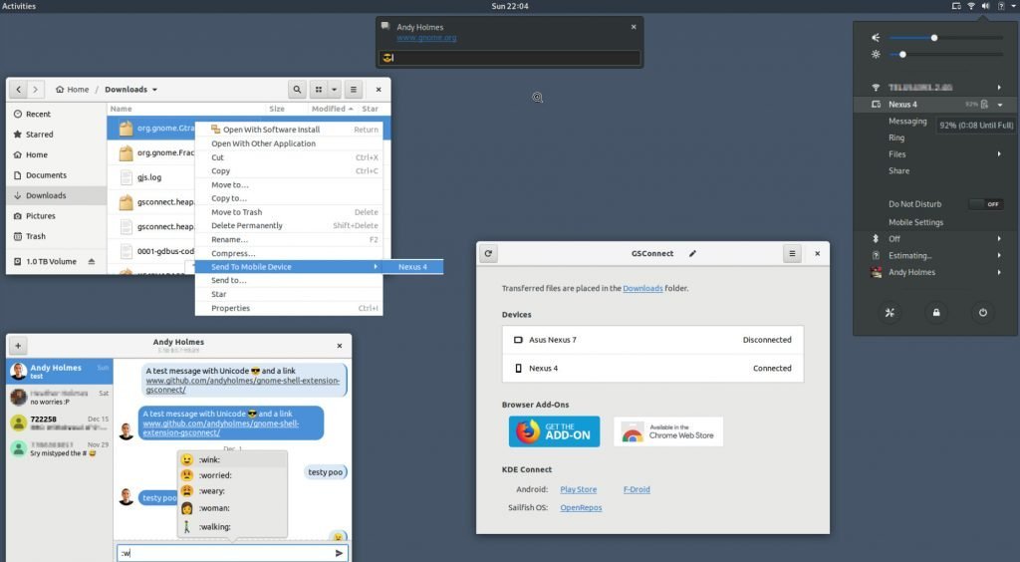Adjust the brightness slider
The height and width of the screenshot is (562, 1020).
click(x=945, y=55)
